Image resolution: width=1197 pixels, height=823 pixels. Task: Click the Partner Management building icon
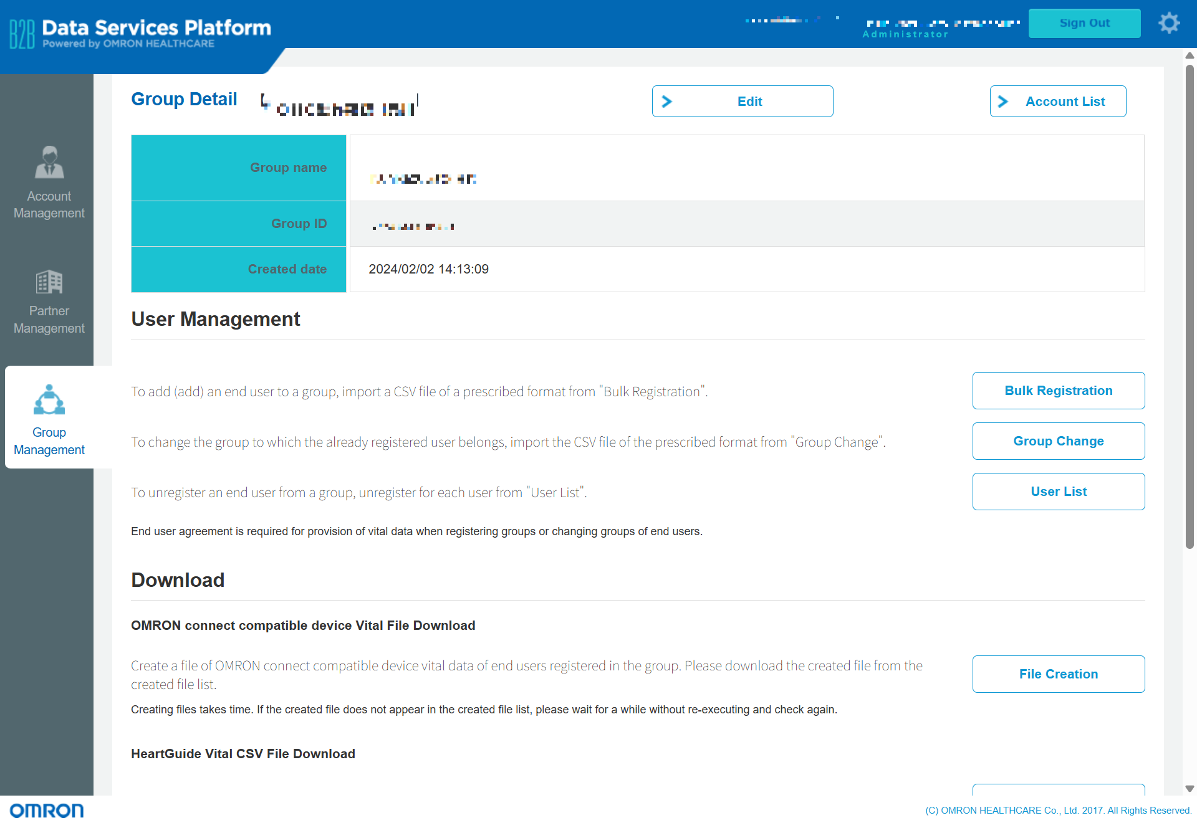[49, 282]
